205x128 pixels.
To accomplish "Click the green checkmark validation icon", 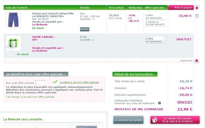I will pos(55,82).
